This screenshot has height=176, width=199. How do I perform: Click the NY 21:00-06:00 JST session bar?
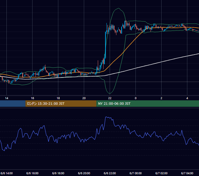tap(148, 104)
